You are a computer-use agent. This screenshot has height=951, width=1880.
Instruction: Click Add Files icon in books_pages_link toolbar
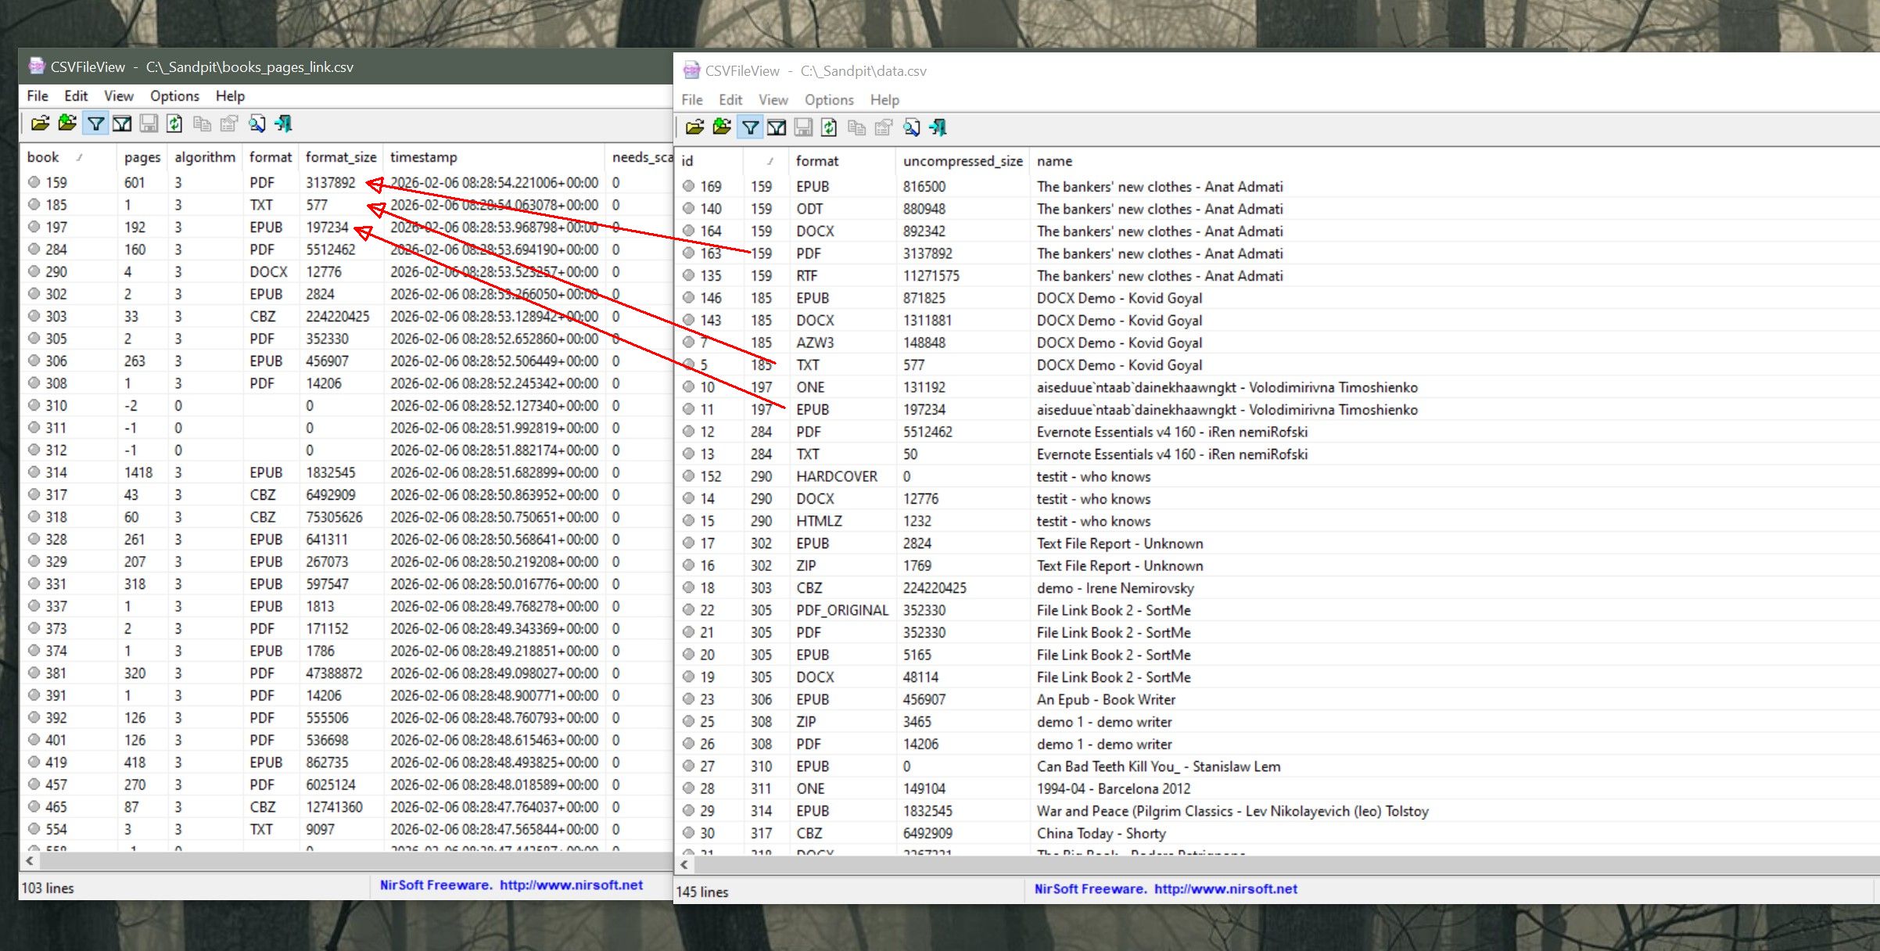tap(67, 124)
